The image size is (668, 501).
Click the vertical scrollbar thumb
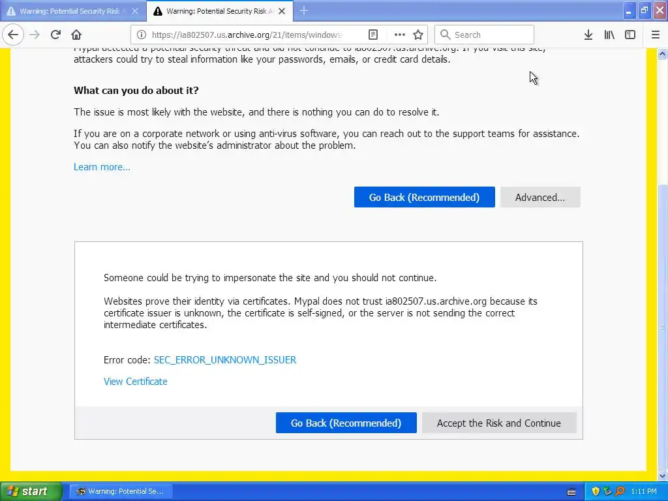coord(663,327)
